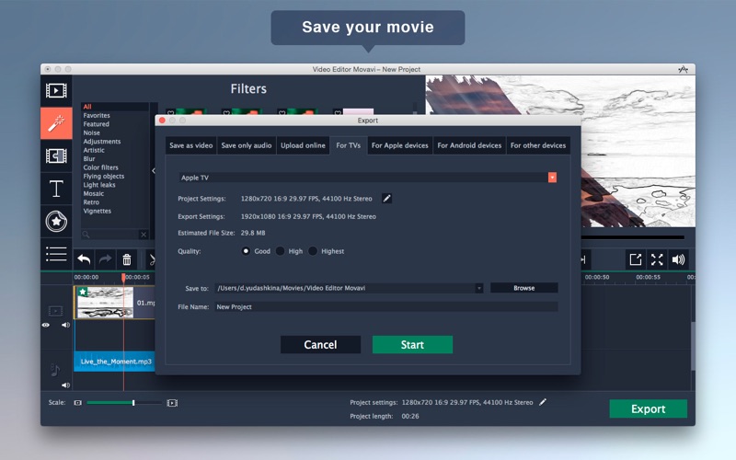736x460 pixels.
Task: Switch to Upload online tab
Action: tap(304, 145)
